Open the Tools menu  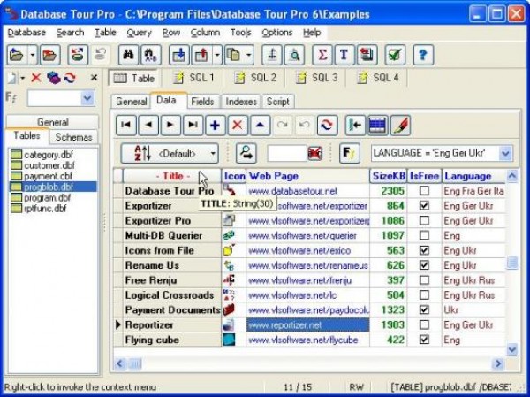[x=240, y=33]
